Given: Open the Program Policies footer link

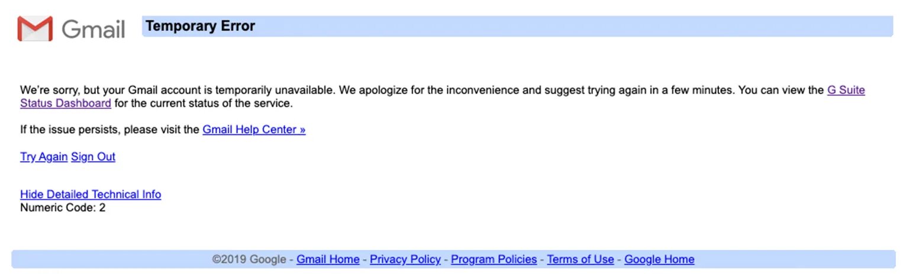Looking at the screenshot, I should click(494, 259).
